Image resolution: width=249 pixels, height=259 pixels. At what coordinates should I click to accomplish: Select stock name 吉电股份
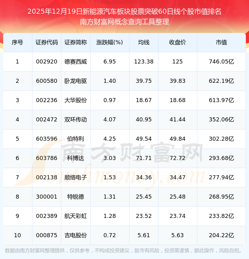(x=76, y=235)
